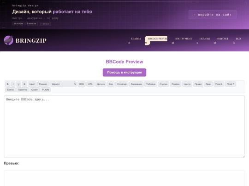This screenshot has height=186, width=249.
Task: Open the Шрифт font dropdown
Action: 63,84
